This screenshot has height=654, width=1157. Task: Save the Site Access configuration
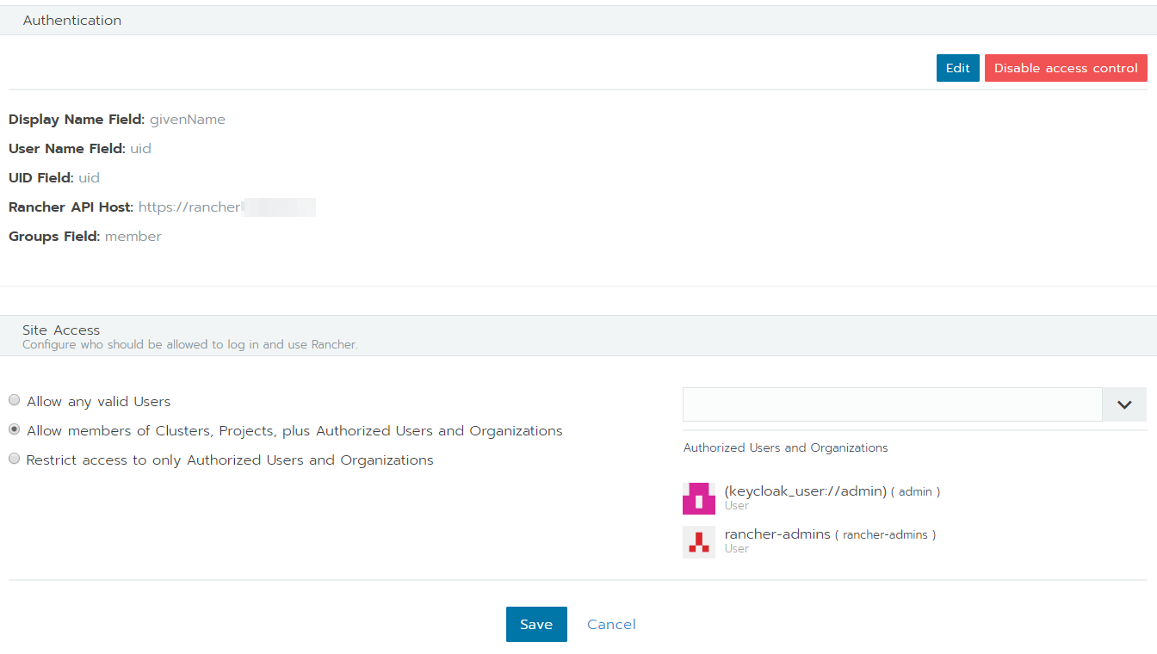(536, 624)
